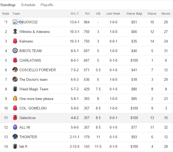Click COSCELLO FOREVER avatar icon
Image resolution: width=173 pixels, height=152 pixels.
(15, 70)
